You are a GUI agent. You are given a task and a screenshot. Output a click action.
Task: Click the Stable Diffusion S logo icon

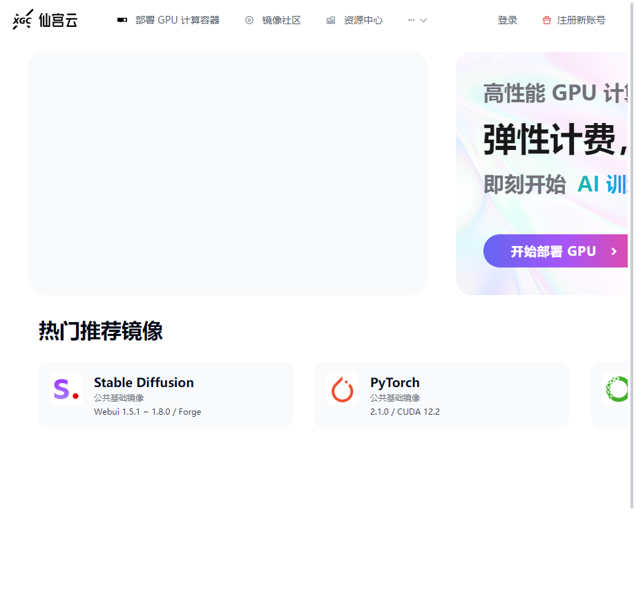coord(66,389)
